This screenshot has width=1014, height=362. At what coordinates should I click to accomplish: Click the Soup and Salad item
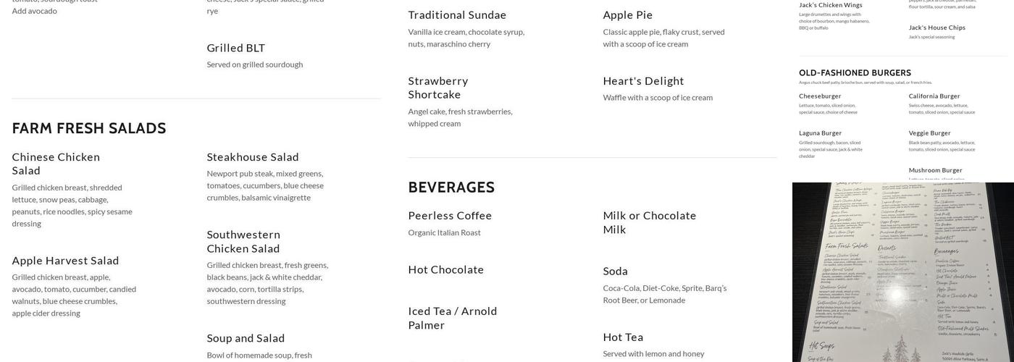coord(246,338)
